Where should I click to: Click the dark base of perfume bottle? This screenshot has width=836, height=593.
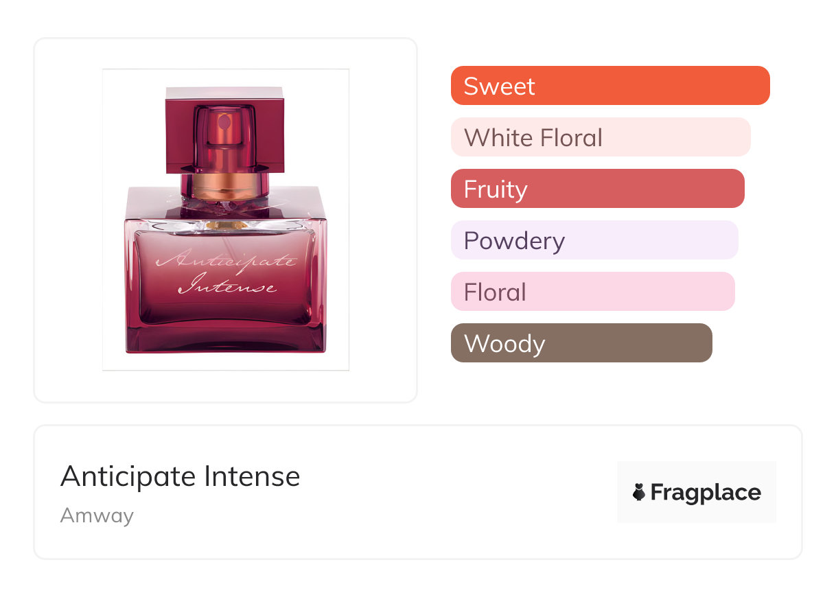(225, 340)
